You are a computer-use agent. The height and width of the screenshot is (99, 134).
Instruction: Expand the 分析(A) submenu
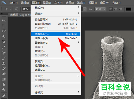pyautogui.click(x=56, y=92)
